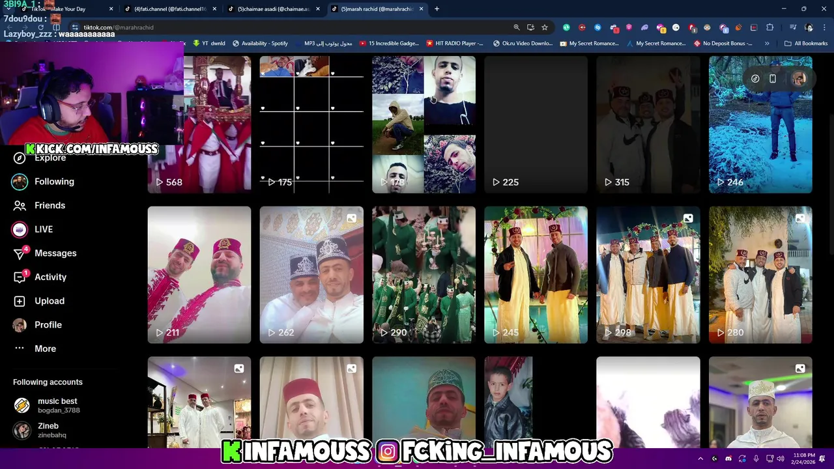Viewport: 834px width, 469px height.
Task: Open the video with 568 views
Action: click(x=216, y=124)
